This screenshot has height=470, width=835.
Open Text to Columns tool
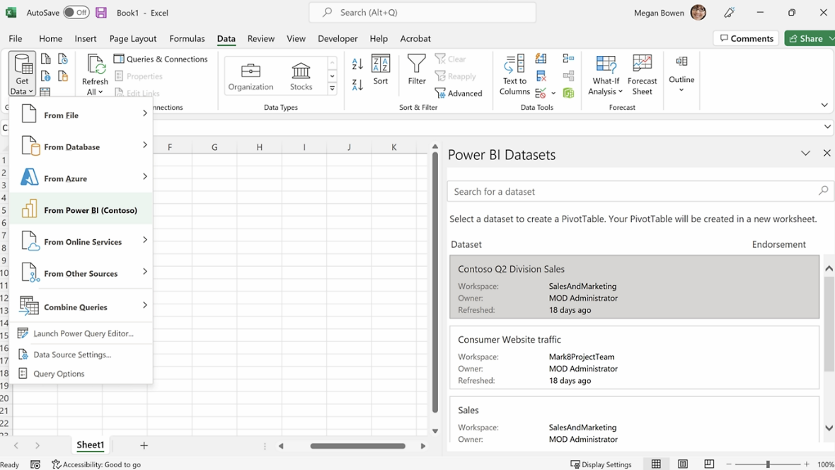point(514,74)
